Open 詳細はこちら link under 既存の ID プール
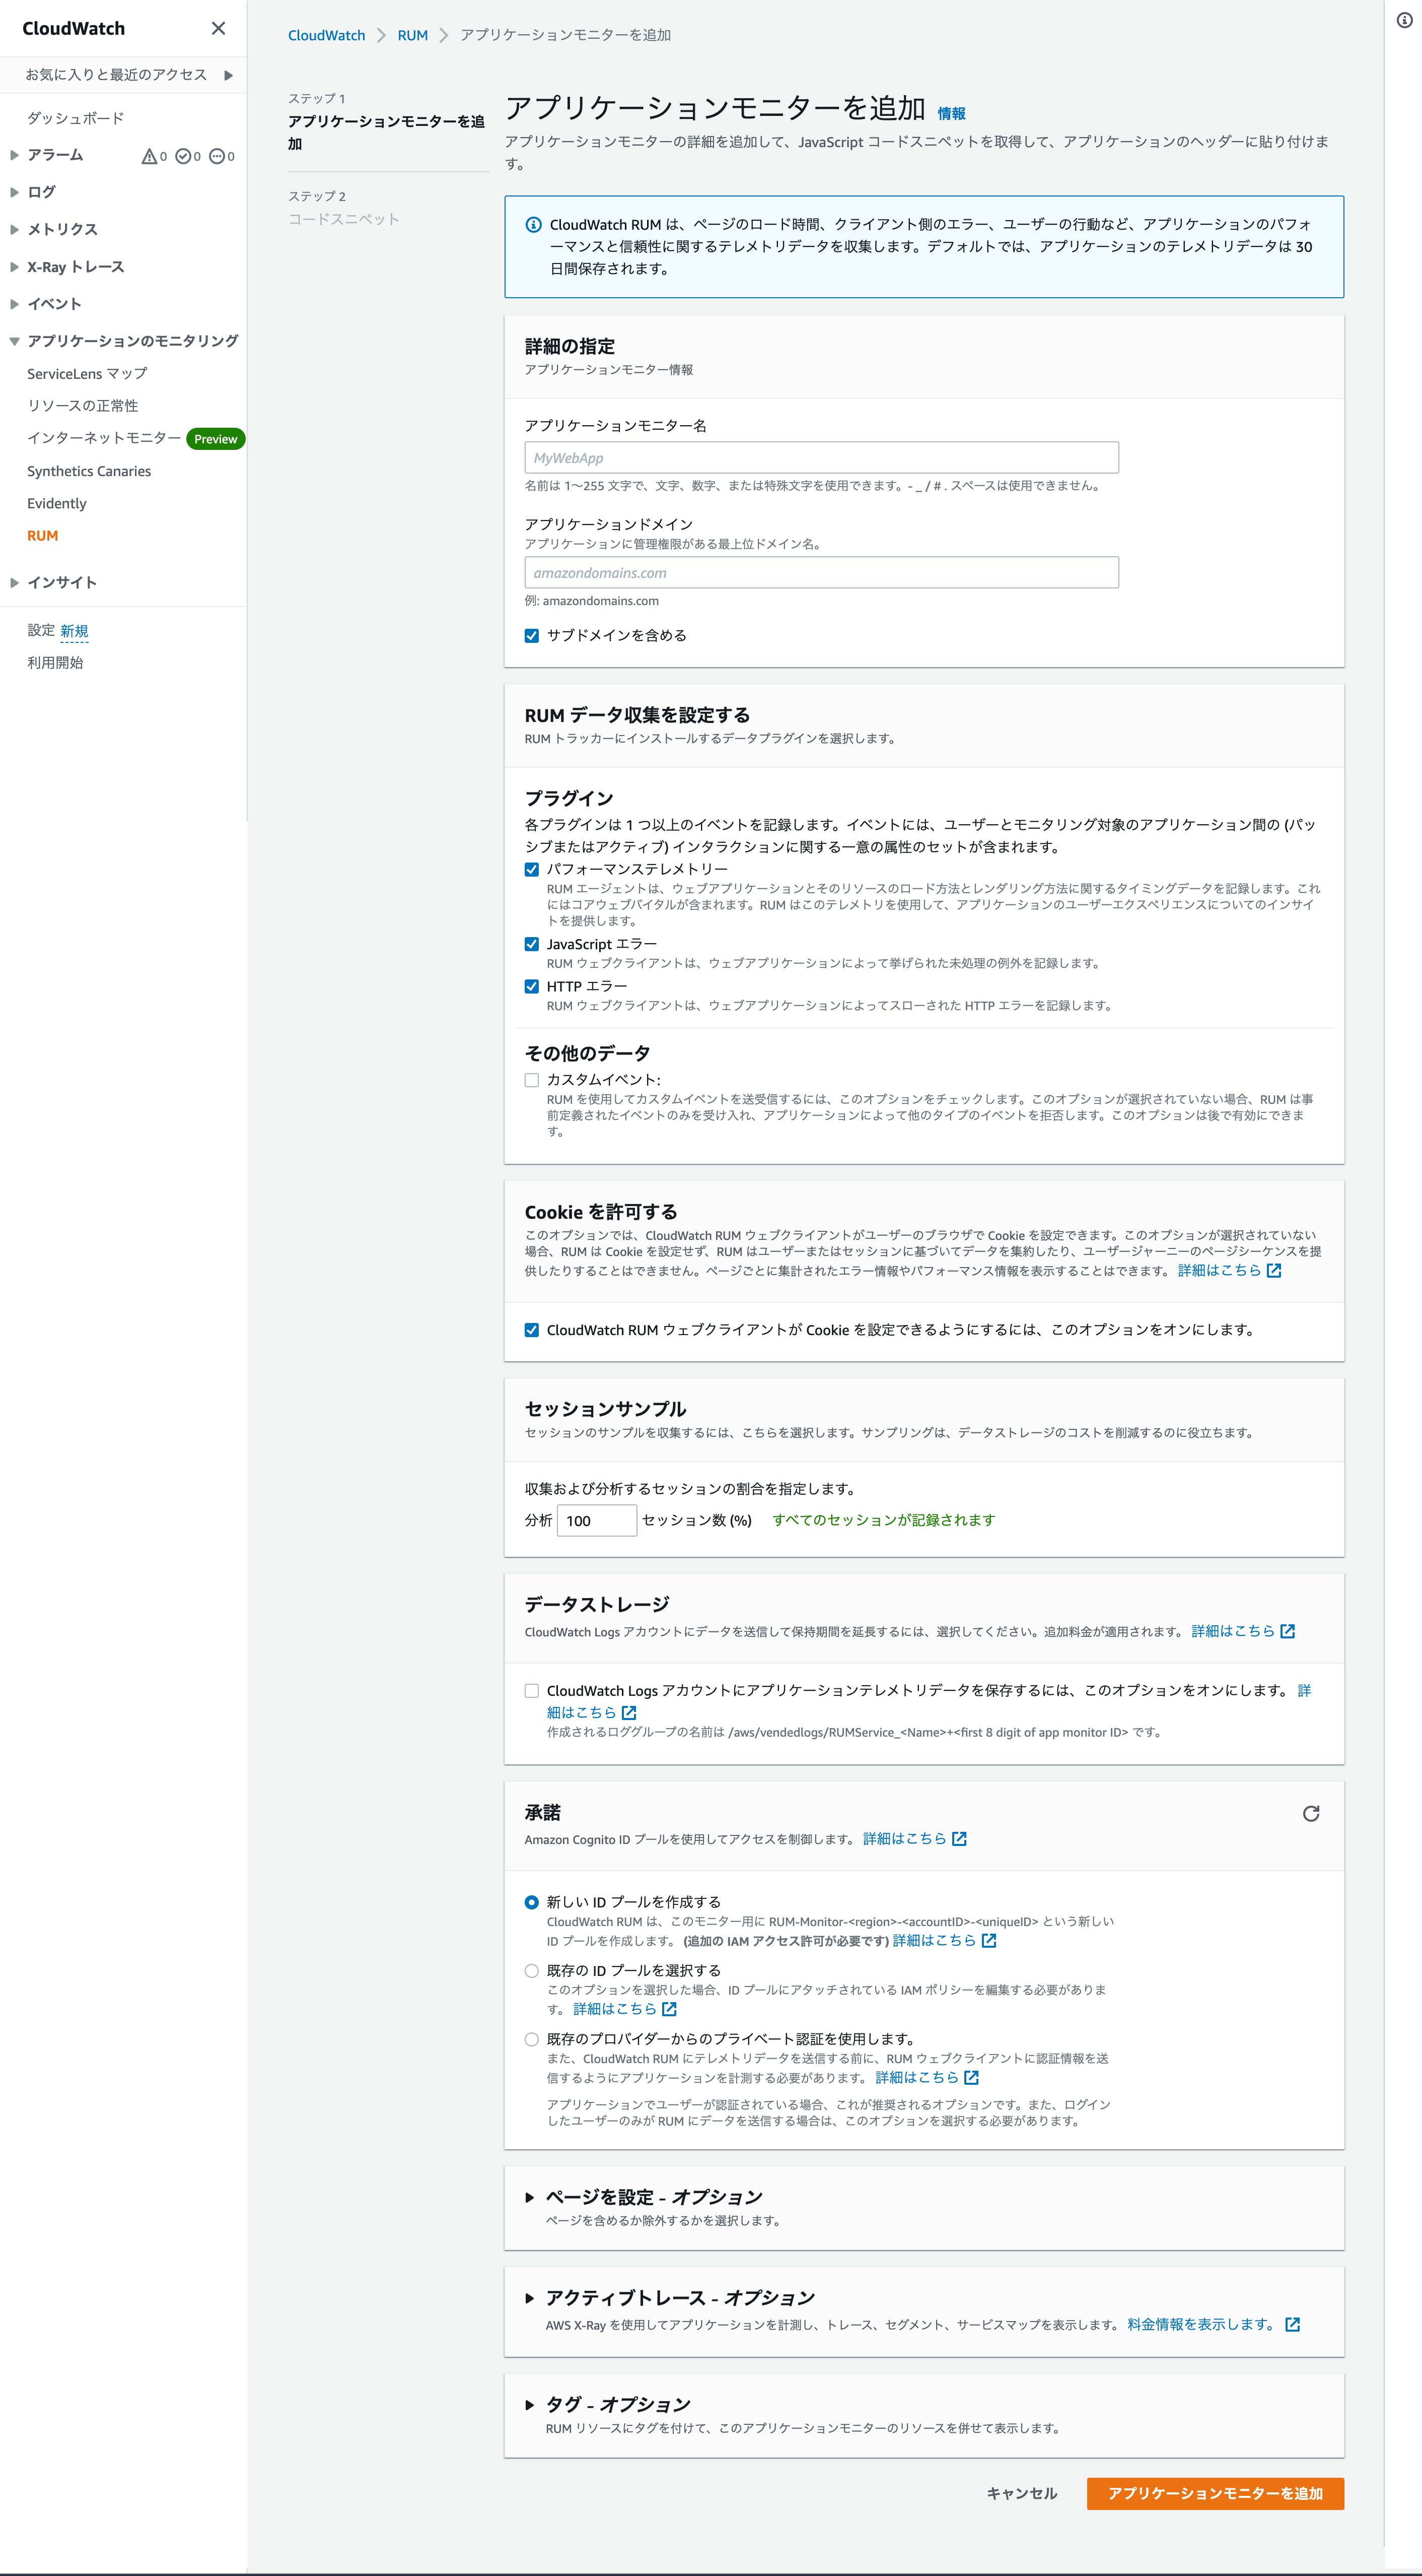The width and height of the screenshot is (1422, 2576). tap(624, 2008)
